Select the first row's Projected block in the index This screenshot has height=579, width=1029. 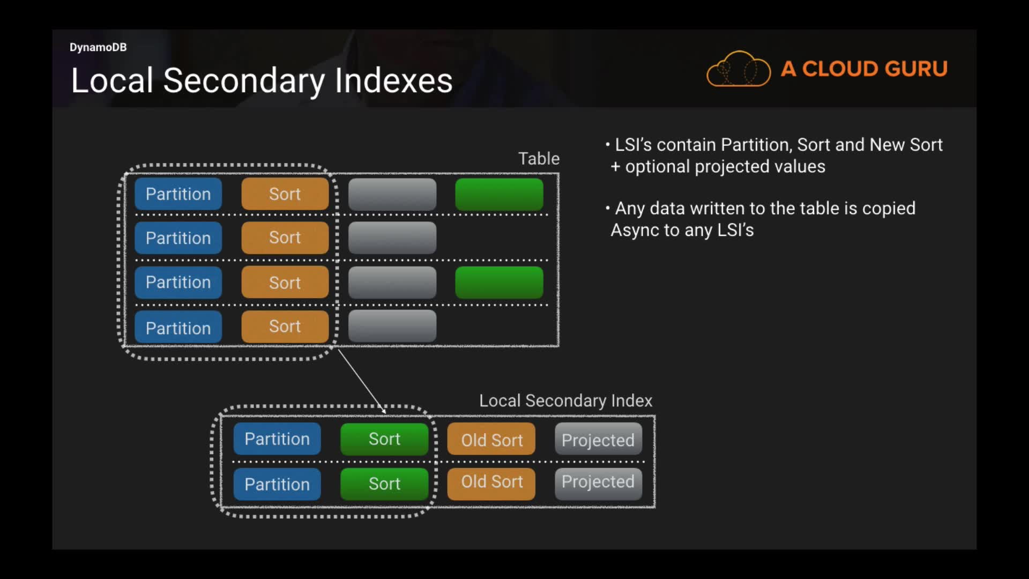click(x=598, y=440)
